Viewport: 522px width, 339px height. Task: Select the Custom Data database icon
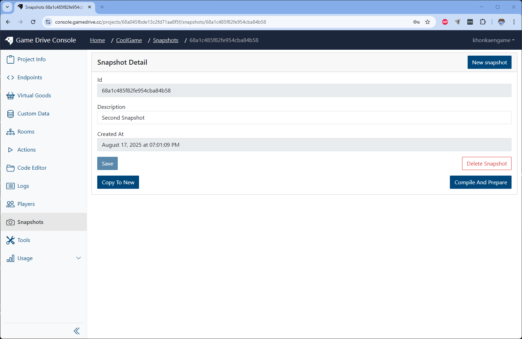click(x=10, y=114)
